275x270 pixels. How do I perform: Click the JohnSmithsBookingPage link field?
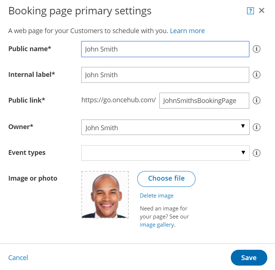204,100
